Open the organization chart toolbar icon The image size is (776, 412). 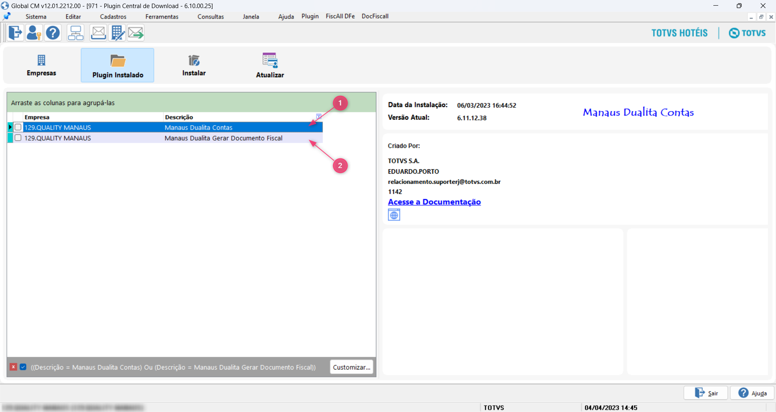[x=76, y=33]
